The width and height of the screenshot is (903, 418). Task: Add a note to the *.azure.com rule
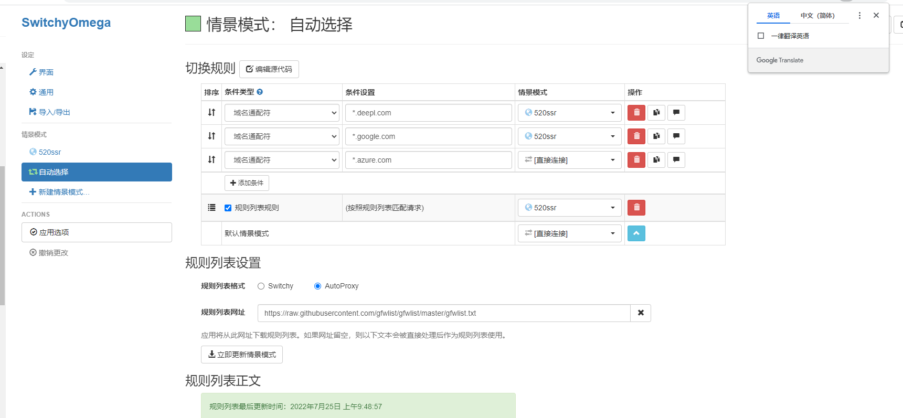(x=676, y=160)
